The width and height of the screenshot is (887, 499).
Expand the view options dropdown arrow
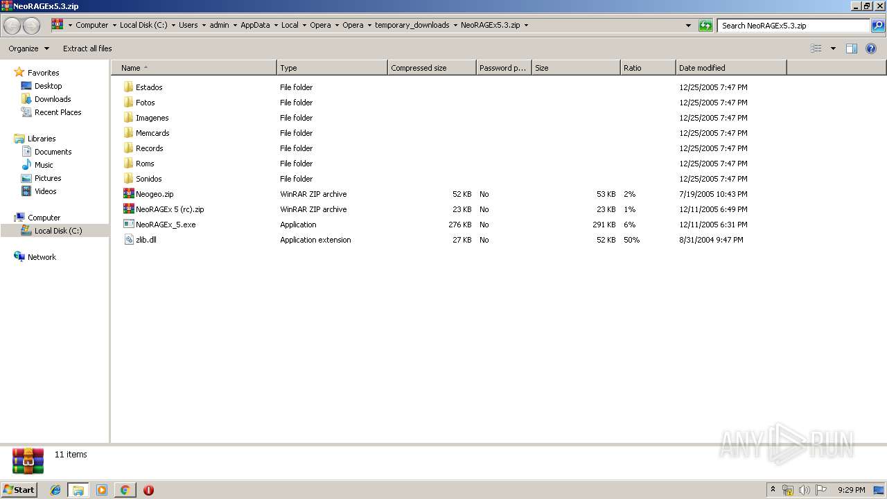click(x=833, y=49)
